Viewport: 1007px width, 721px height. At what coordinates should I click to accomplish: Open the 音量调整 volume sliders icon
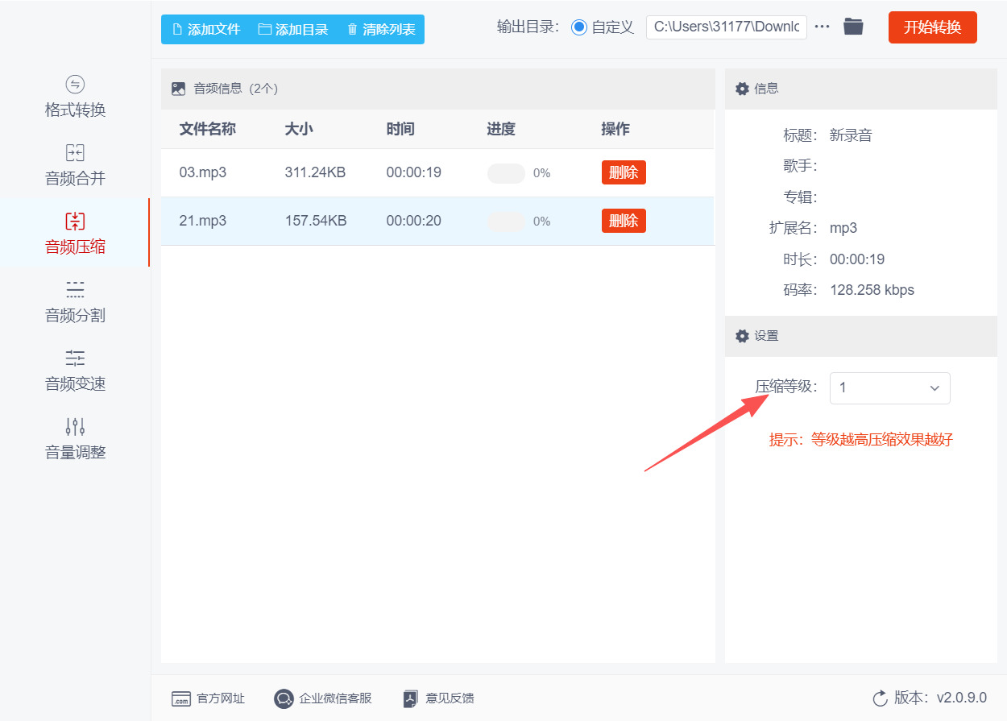pyautogui.click(x=75, y=427)
